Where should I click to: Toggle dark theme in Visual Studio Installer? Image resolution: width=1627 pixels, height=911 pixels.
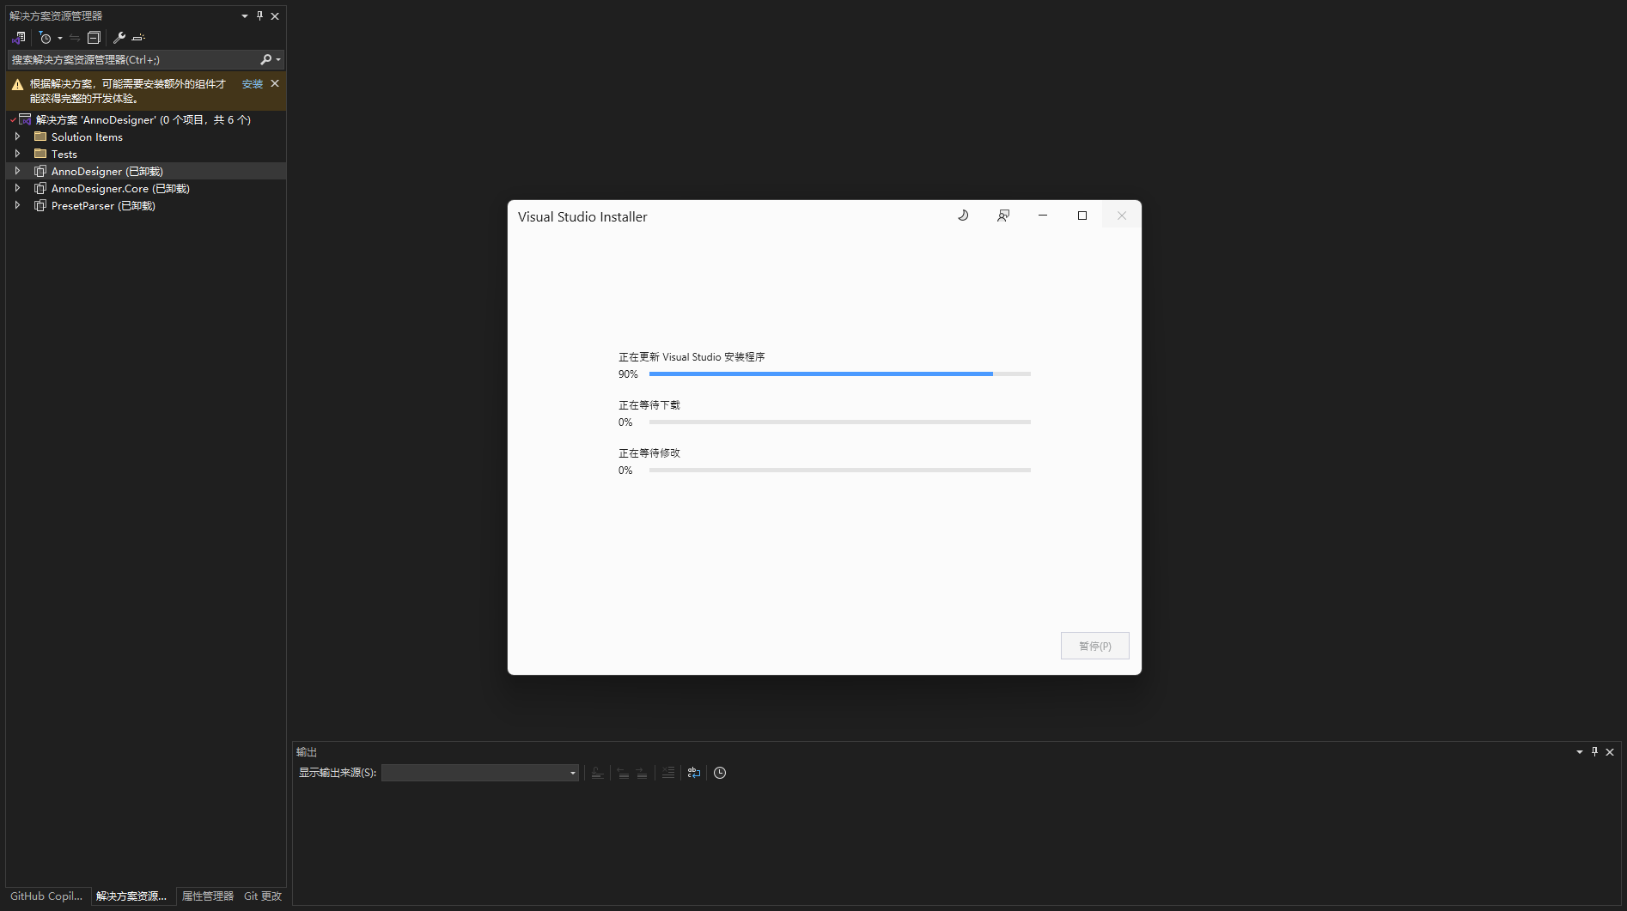click(963, 216)
